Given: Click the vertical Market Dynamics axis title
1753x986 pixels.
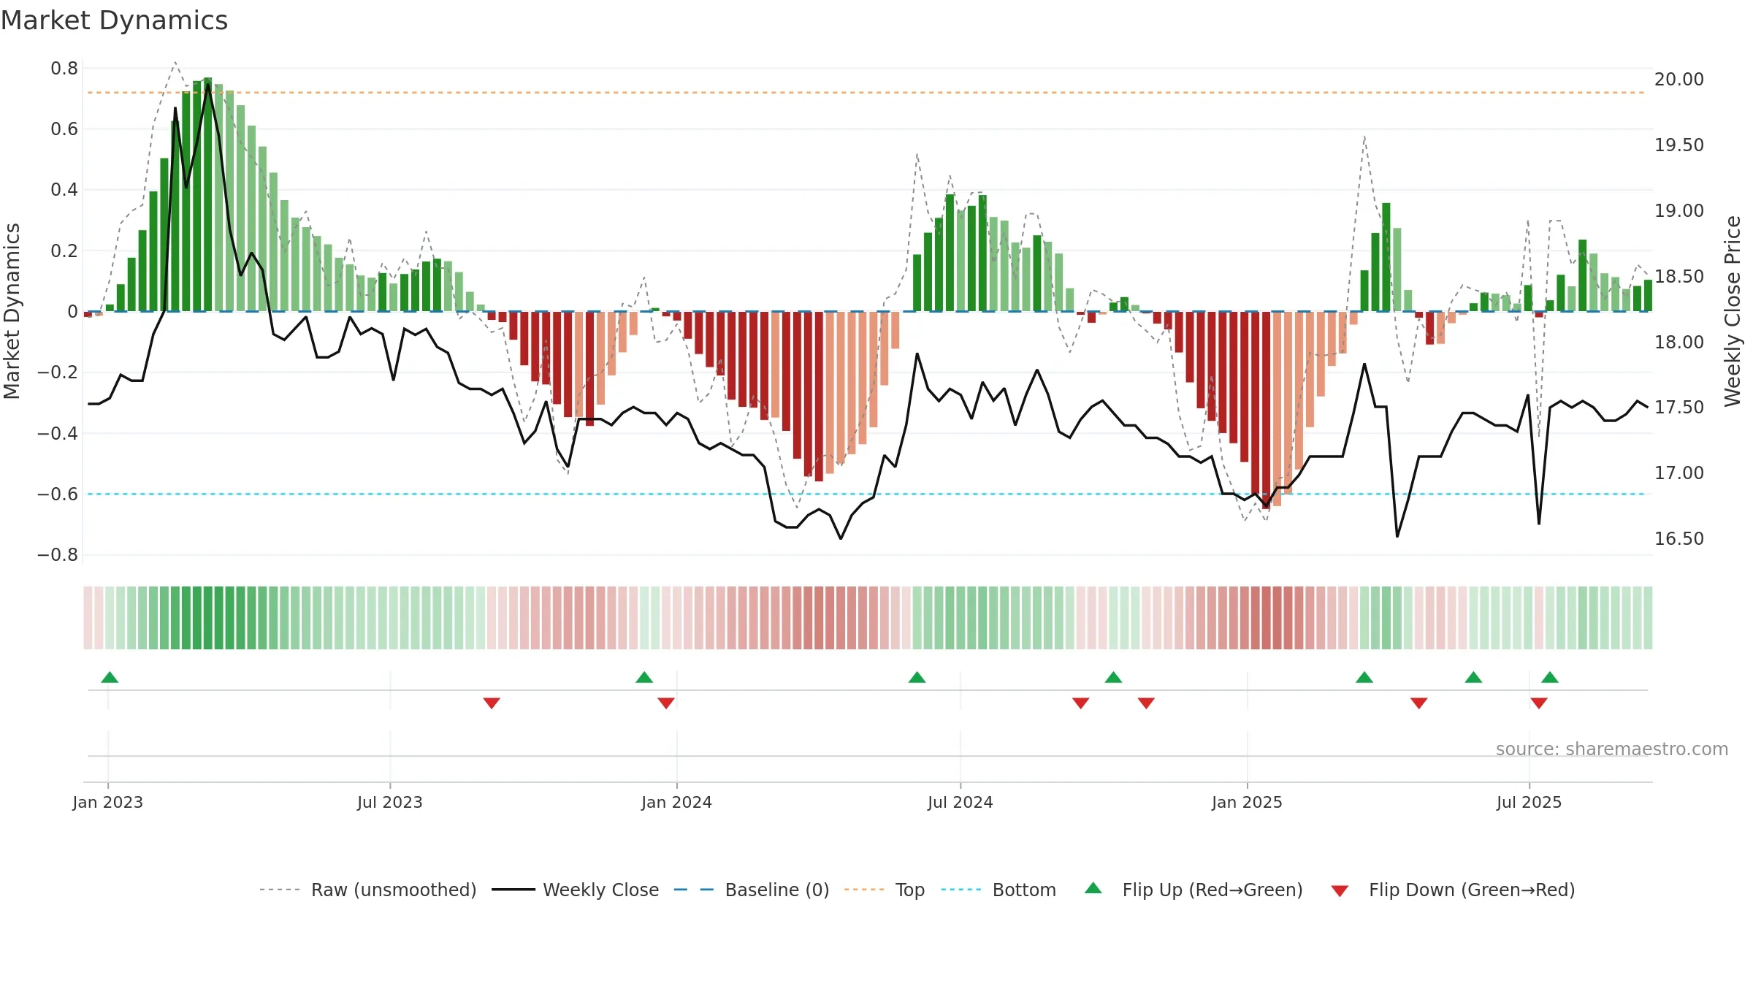Looking at the screenshot, I should point(12,311).
